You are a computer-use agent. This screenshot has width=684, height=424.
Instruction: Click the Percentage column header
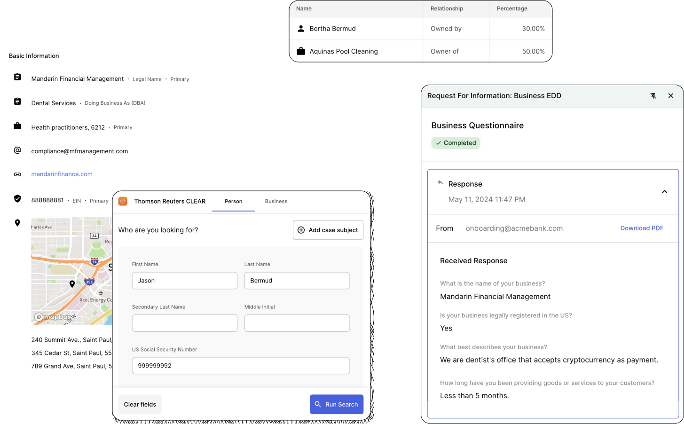pyautogui.click(x=512, y=8)
